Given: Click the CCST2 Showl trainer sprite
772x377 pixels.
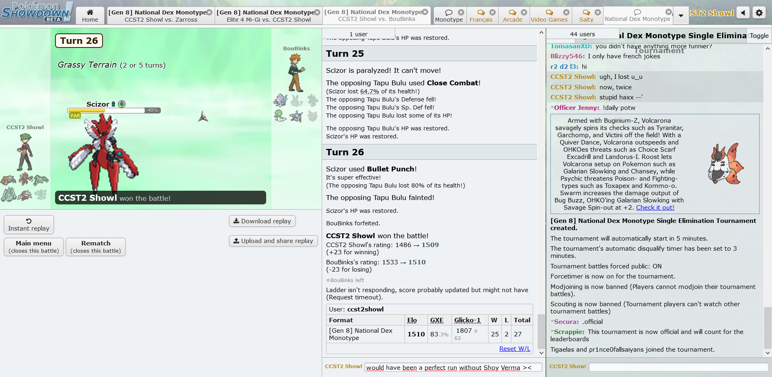Looking at the screenshot, I should click(25, 152).
